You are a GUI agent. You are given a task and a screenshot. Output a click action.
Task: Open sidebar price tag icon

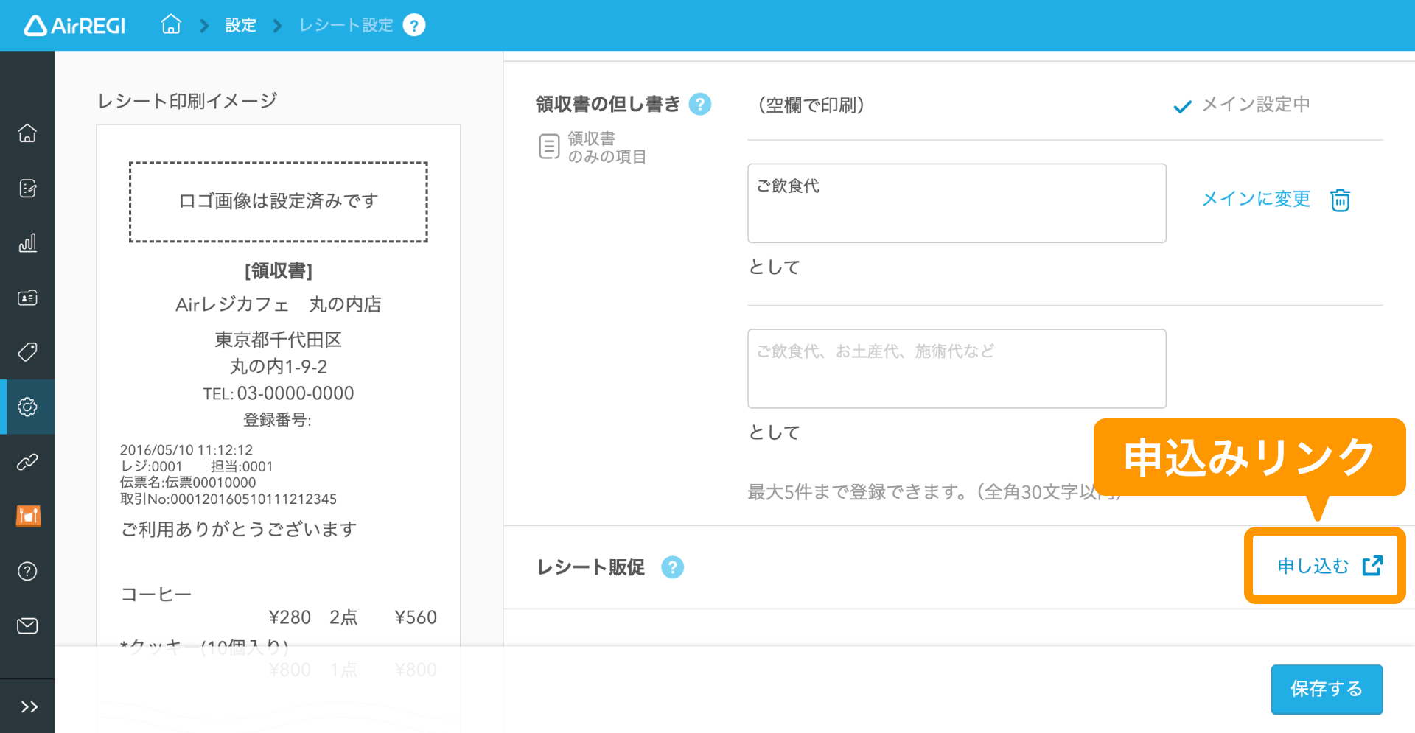27,352
